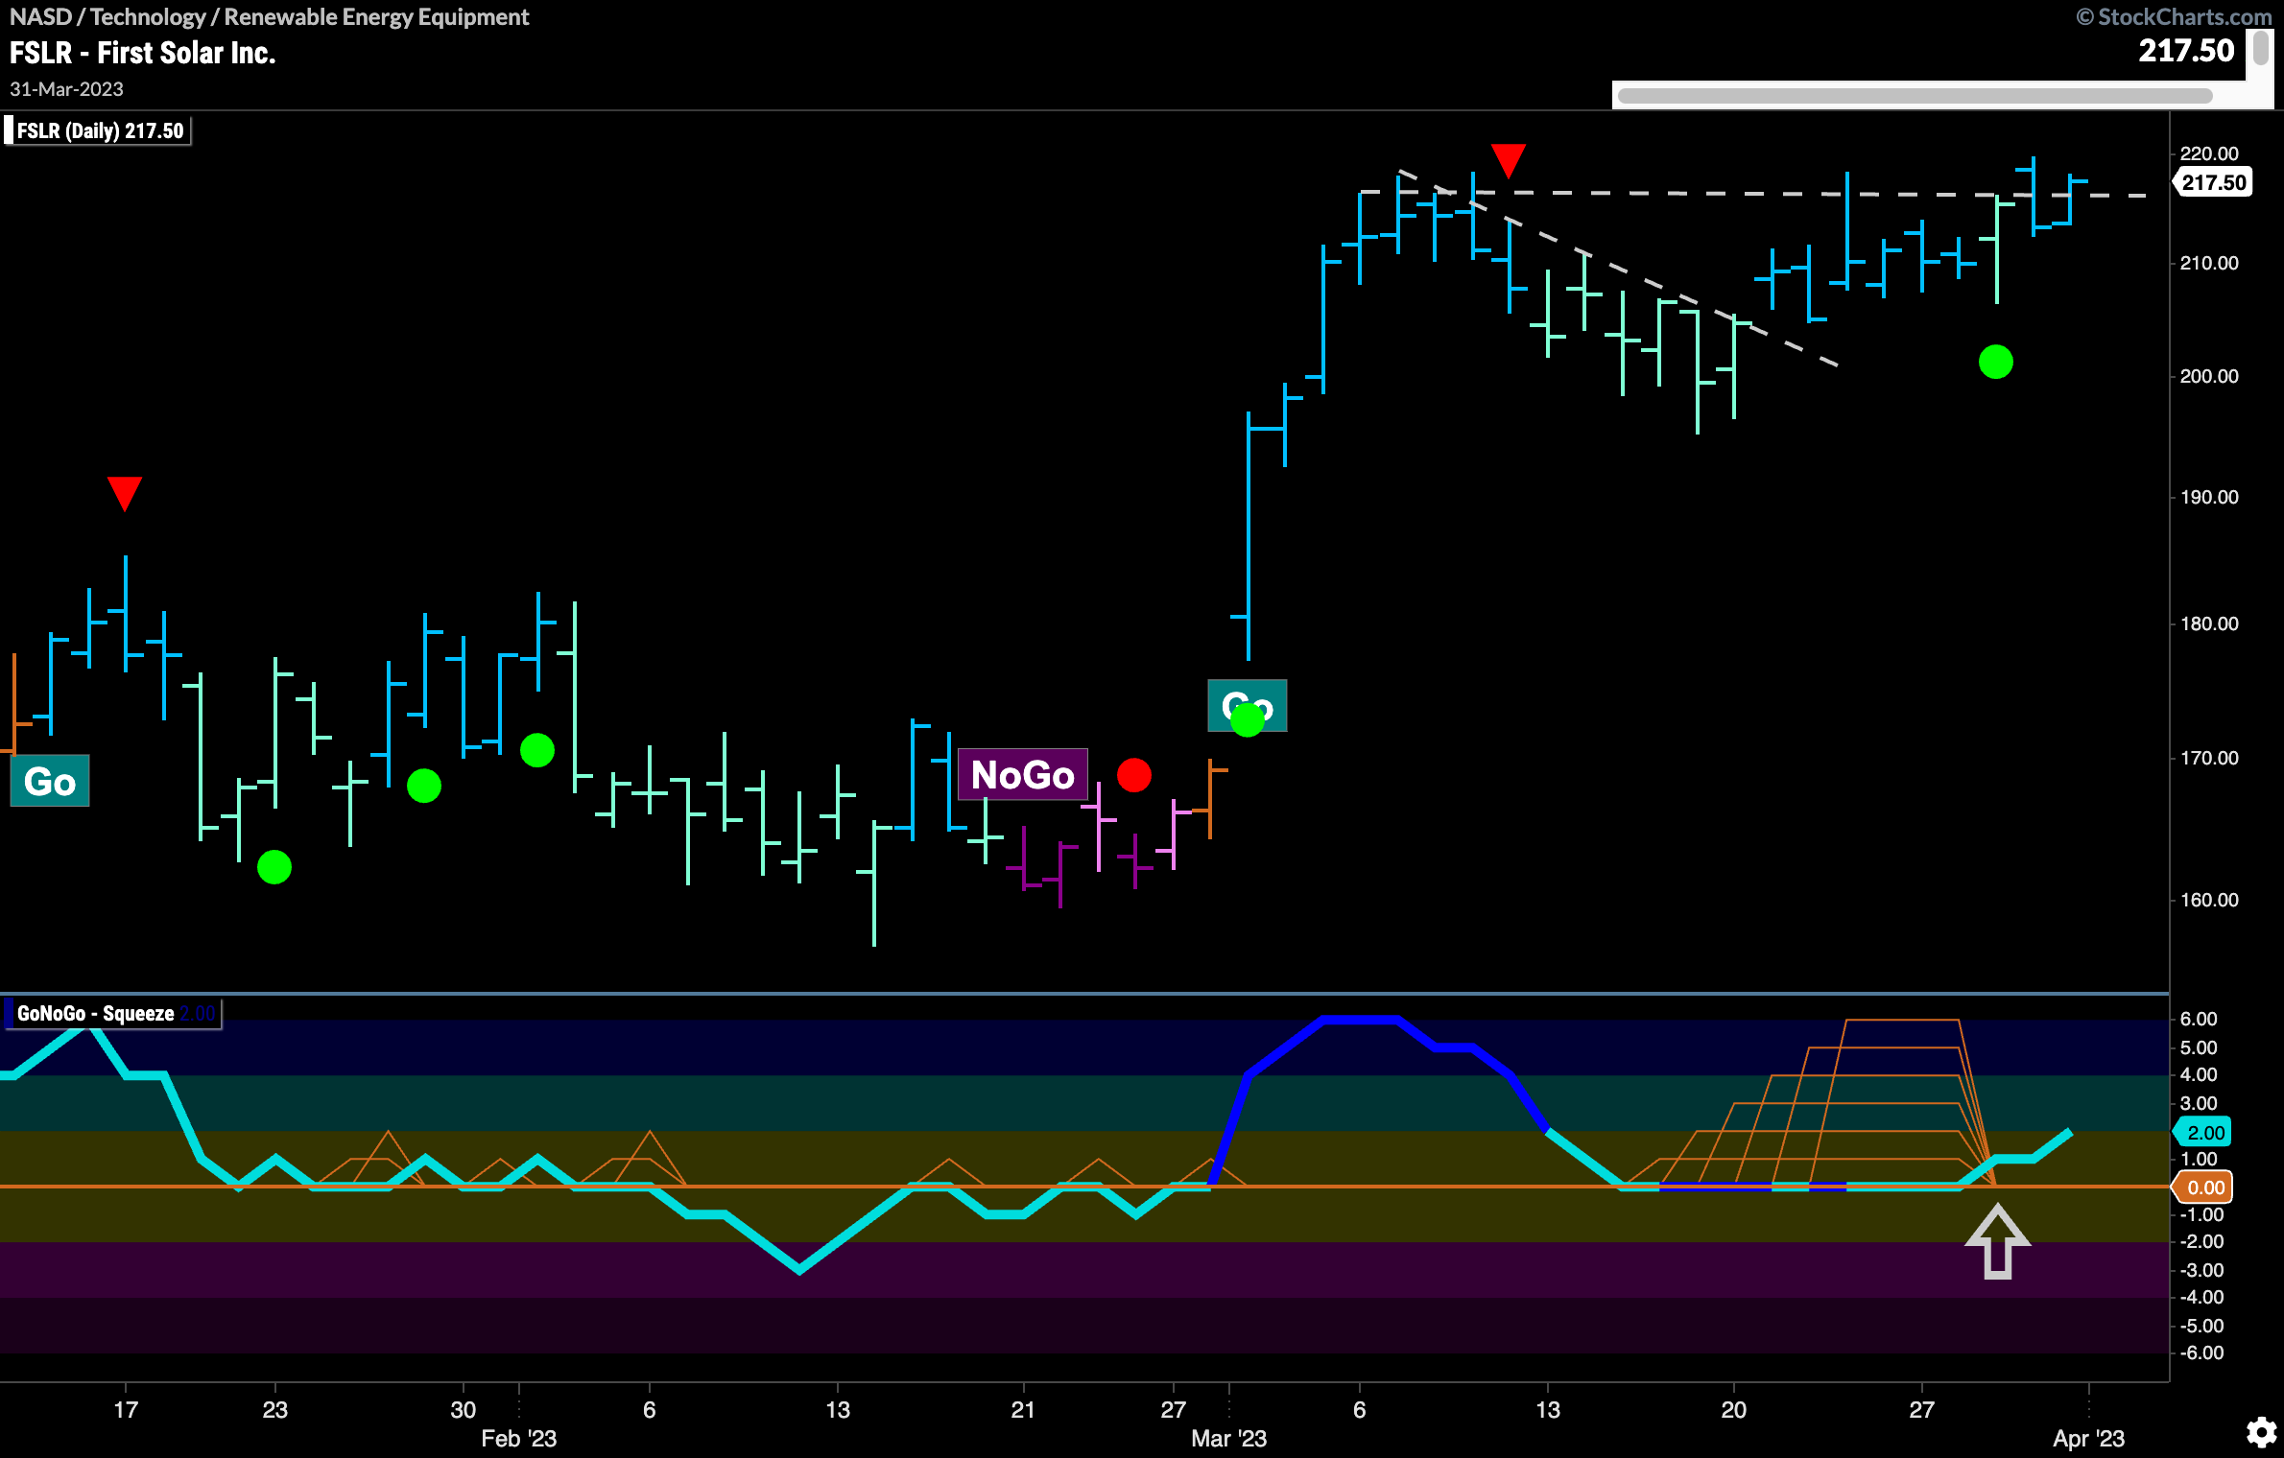The image size is (2284, 1458).
Task: Click the horizontal scrollbar thumb at top right
Action: click(x=1915, y=96)
